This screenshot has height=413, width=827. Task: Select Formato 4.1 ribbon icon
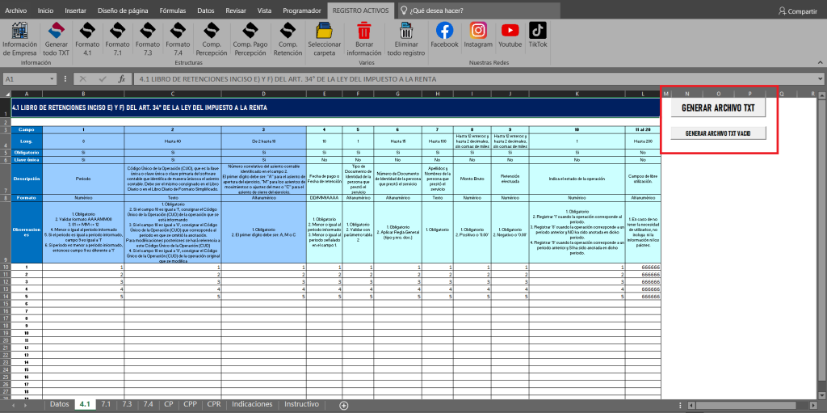pyautogui.click(x=87, y=39)
